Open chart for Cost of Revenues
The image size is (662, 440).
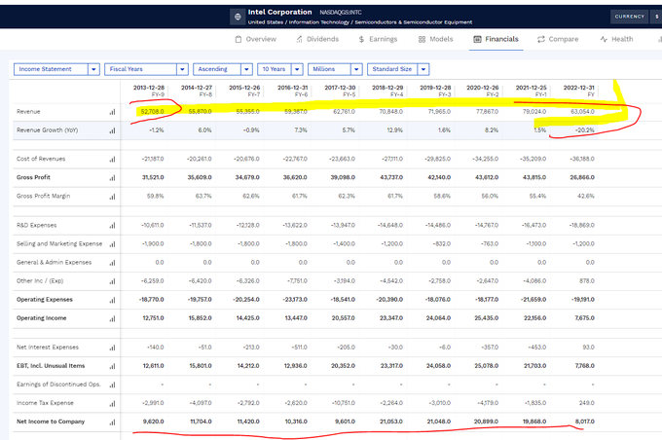coord(112,159)
